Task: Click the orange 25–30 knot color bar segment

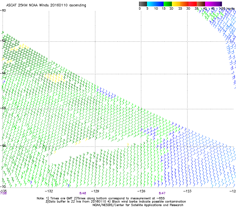Action: tap(184, 4)
